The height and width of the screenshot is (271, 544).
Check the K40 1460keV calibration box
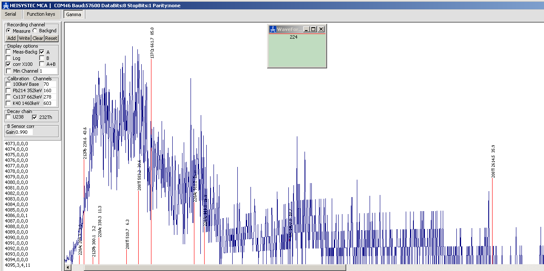8,103
